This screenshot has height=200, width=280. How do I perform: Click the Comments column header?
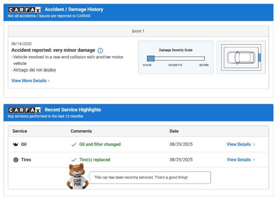(x=81, y=131)
